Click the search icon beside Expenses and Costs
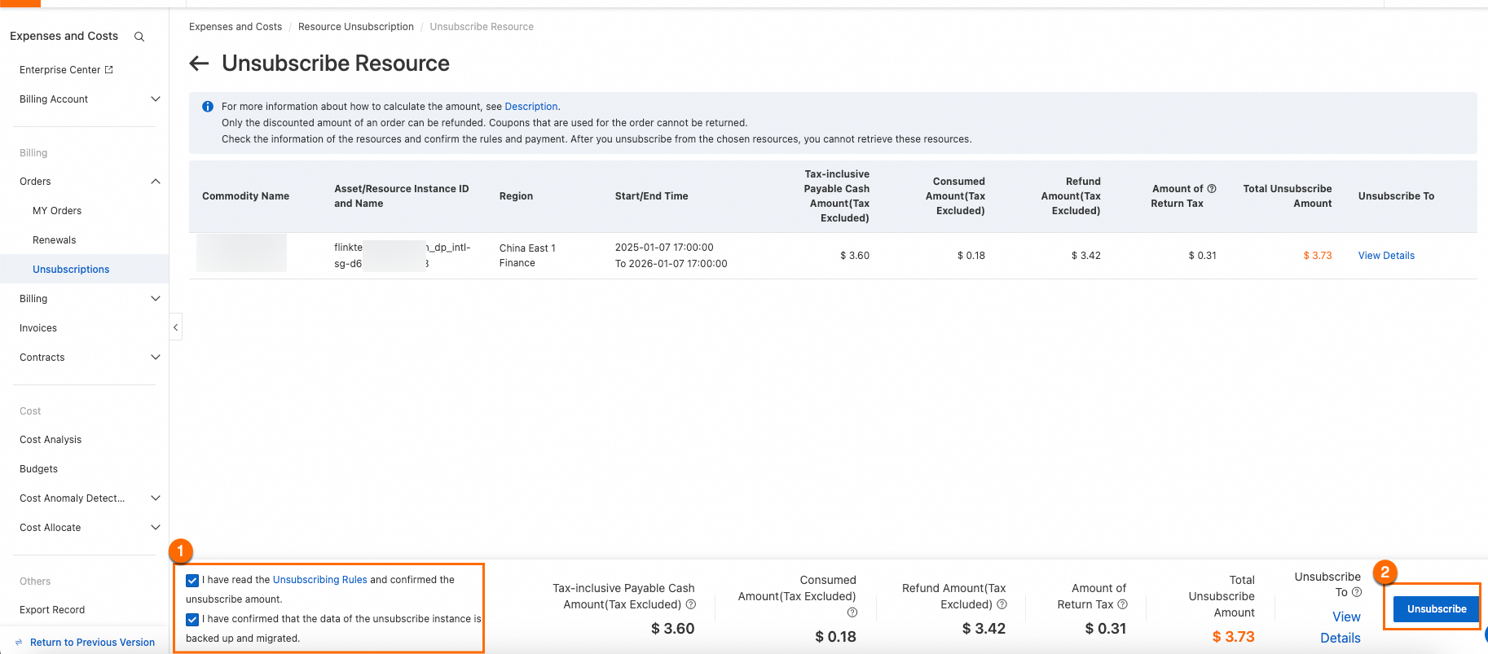This screenshot has width=1488, height=654. pyautogui.click(x=139, y=37)
